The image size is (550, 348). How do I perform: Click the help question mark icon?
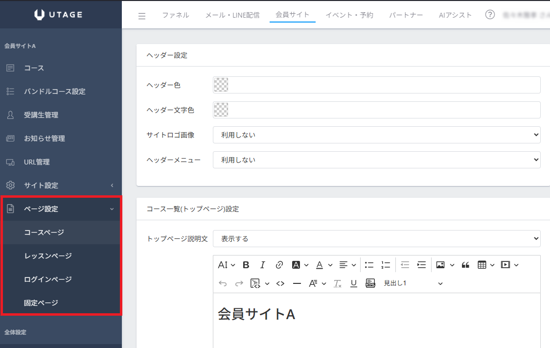[490, 15]
